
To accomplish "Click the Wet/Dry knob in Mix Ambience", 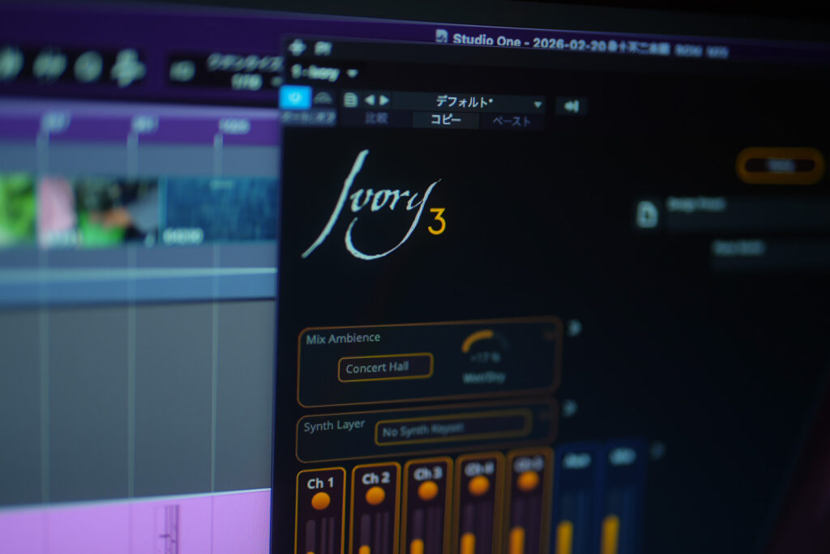I will click(x=484, y=346).
